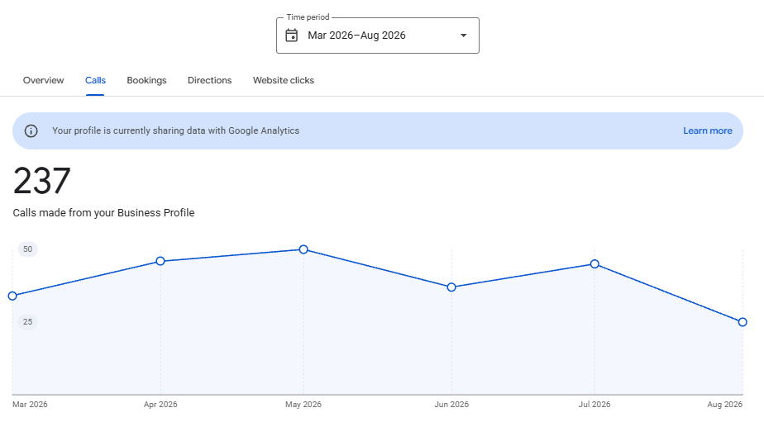This screenshot has width=764, height=422.
Task: Click the calendar icon in Time period
Action: [291, 36]
